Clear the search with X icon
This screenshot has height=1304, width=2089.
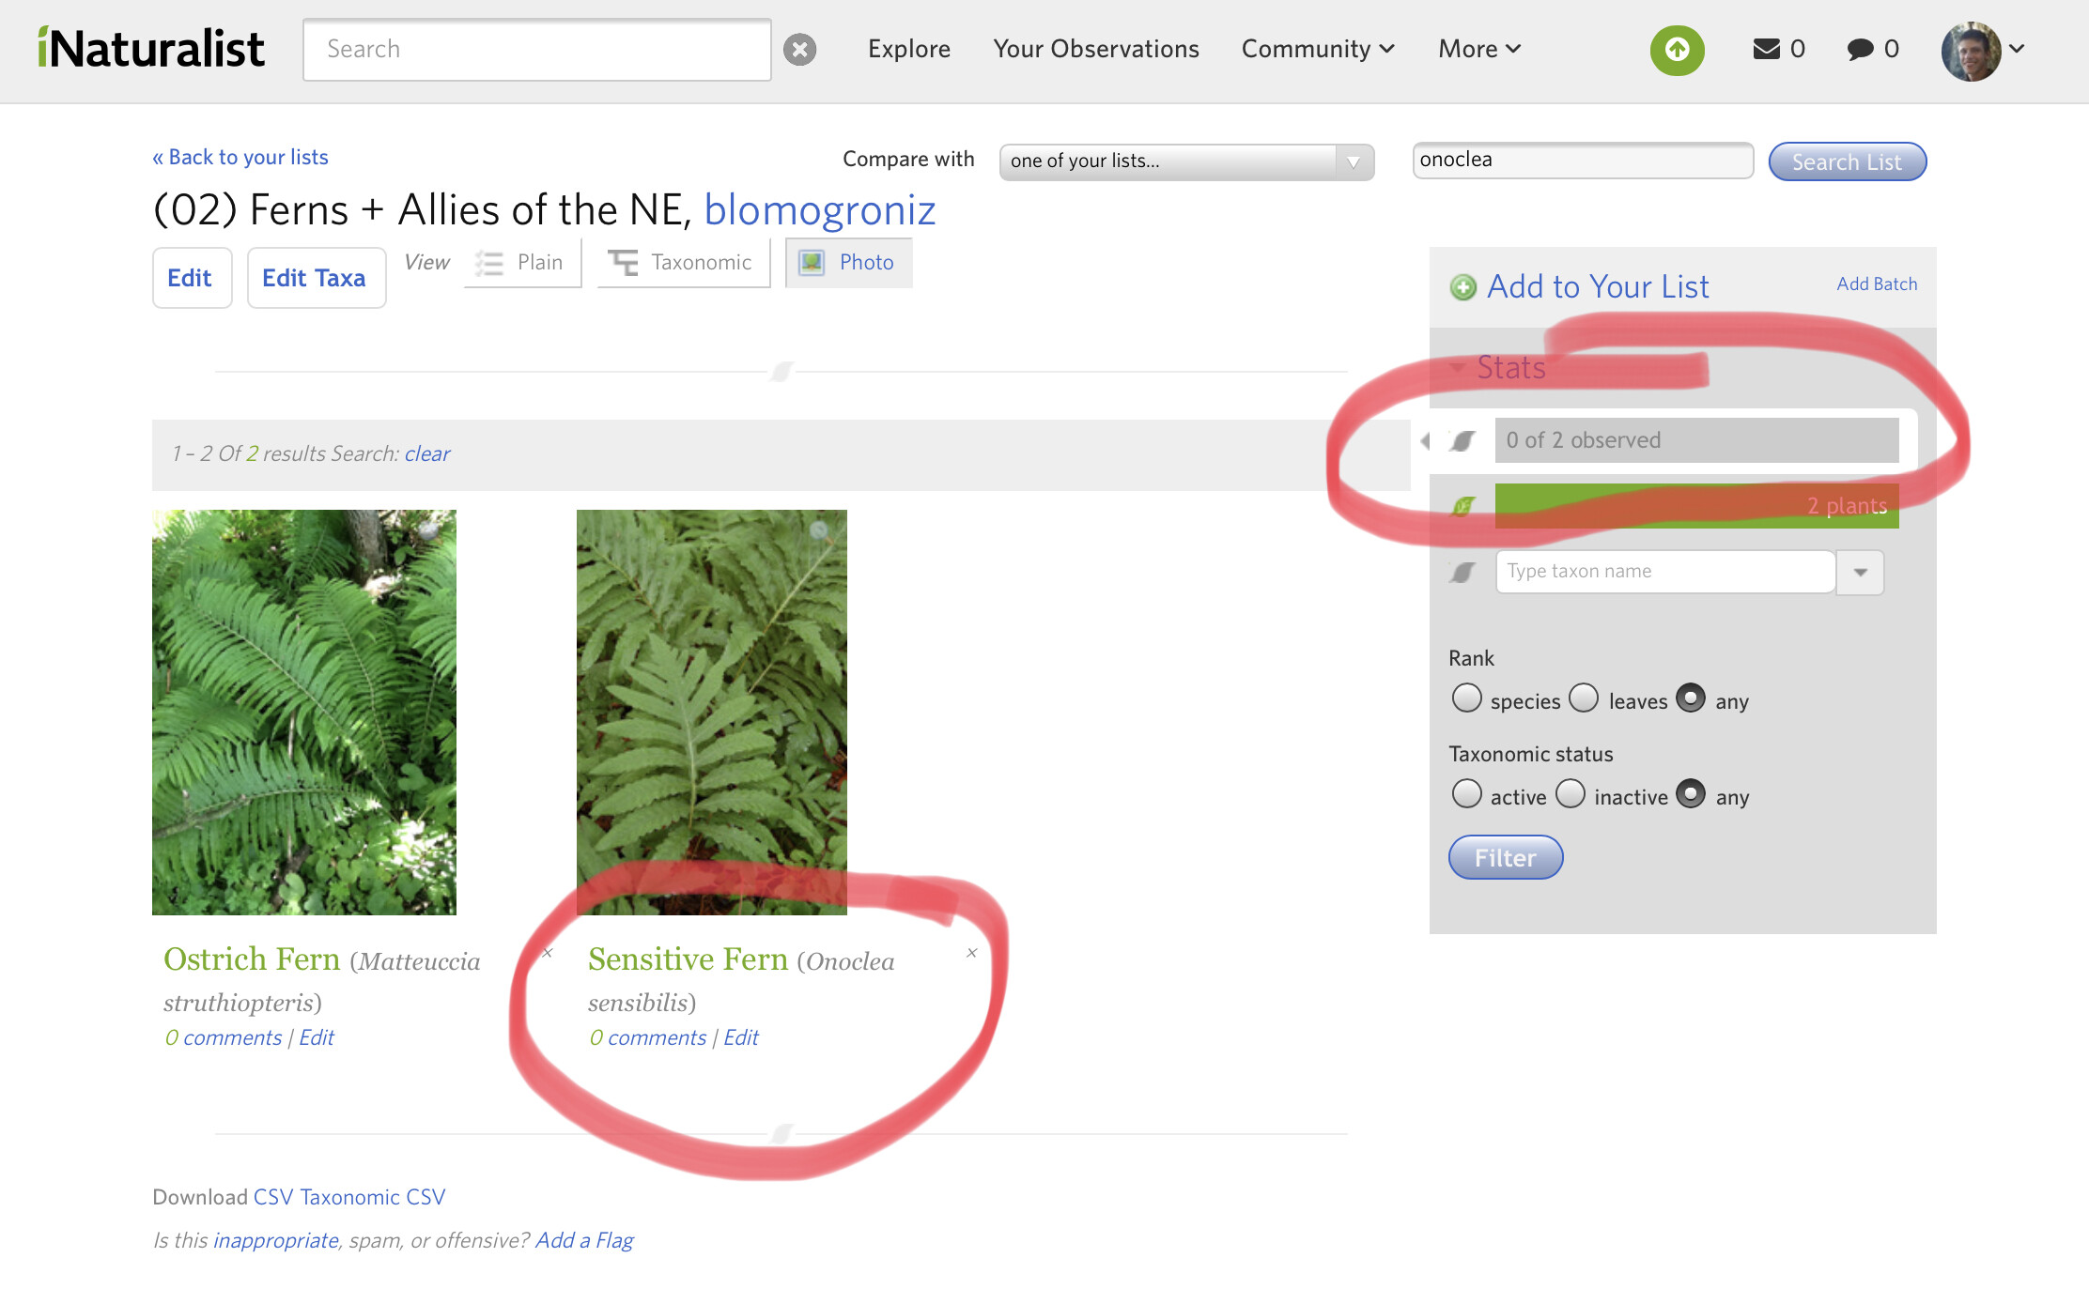799,49
